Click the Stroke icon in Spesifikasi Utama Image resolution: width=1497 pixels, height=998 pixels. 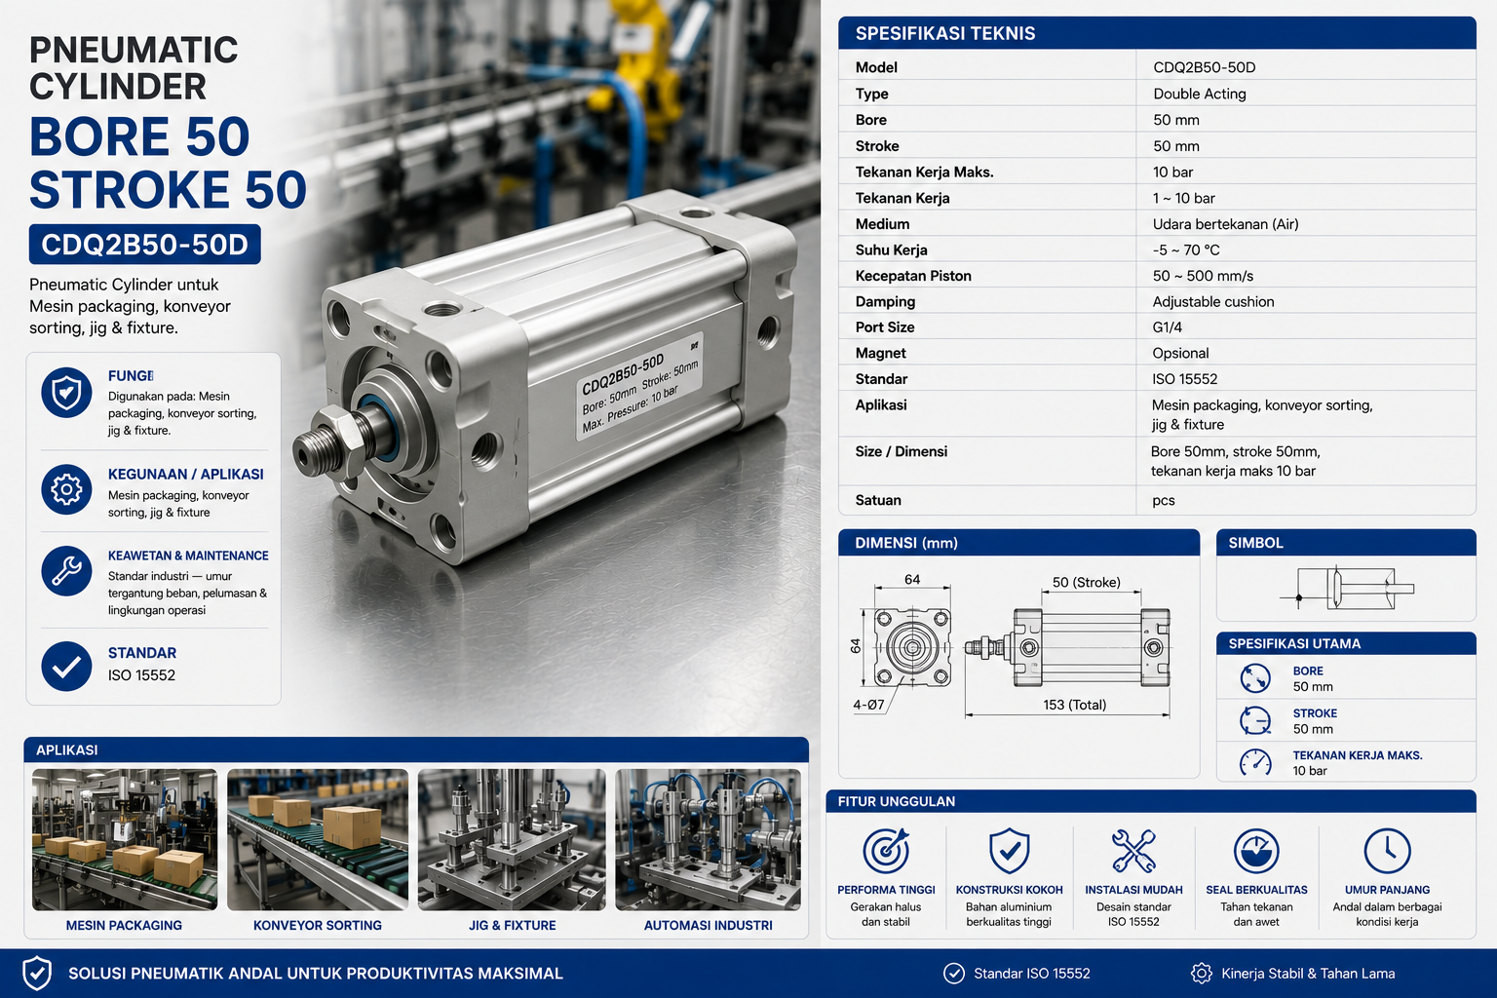pyautogui.click(x=1255, y=720)
